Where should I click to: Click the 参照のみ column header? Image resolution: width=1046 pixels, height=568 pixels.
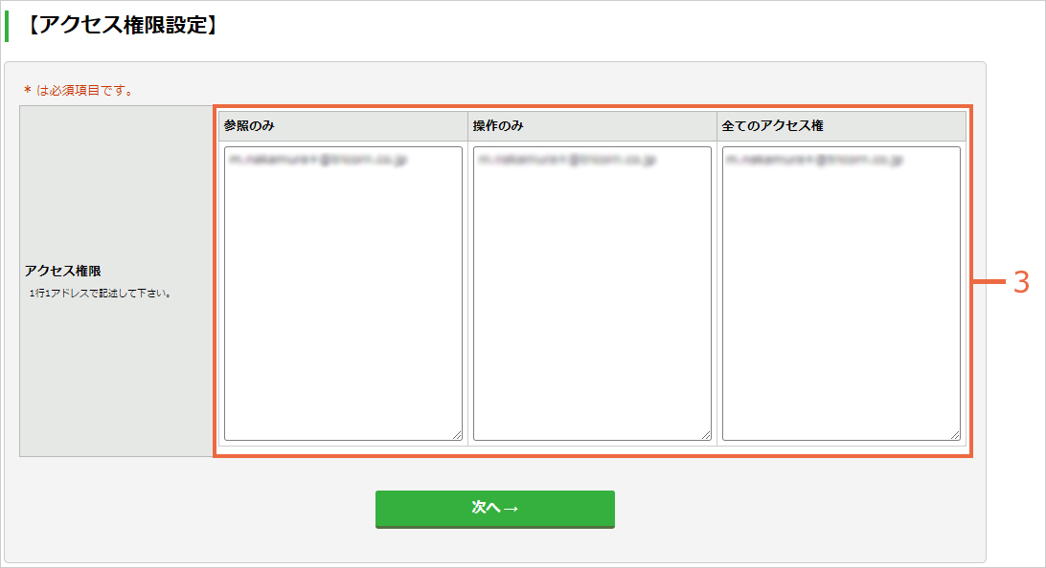pyautogui.click(x=343, y=126)
